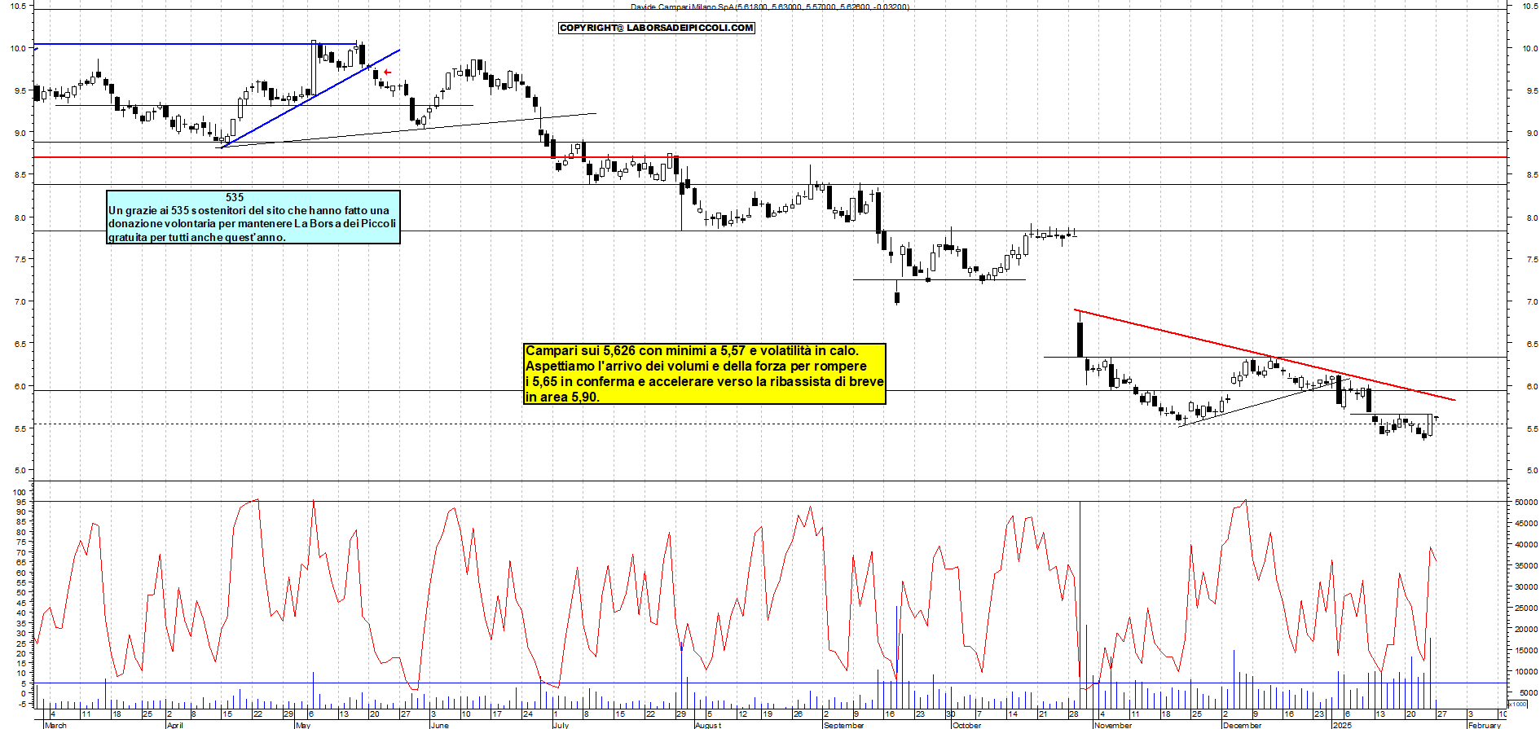Click the -5 value on the oscillator scale
The width and height of the screenshot is (1540, 729).
click(22, 704)
